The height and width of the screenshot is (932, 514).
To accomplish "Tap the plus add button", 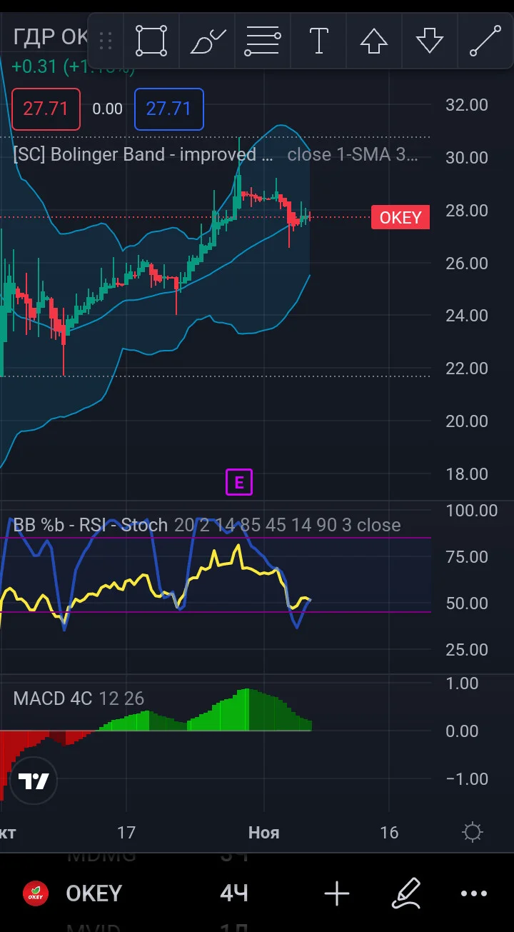I will coord(337,893).
